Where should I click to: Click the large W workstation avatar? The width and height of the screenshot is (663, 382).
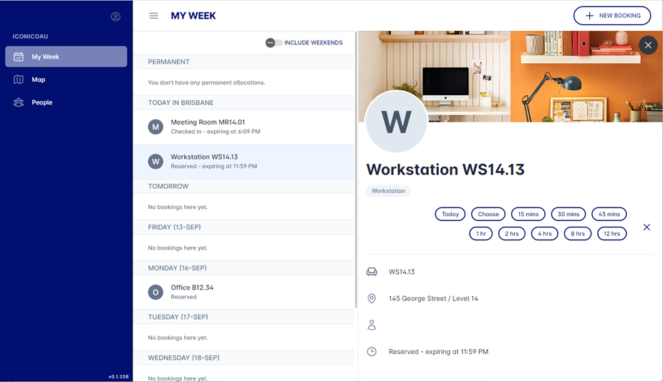pyautogui.click(x=396, y=122)
